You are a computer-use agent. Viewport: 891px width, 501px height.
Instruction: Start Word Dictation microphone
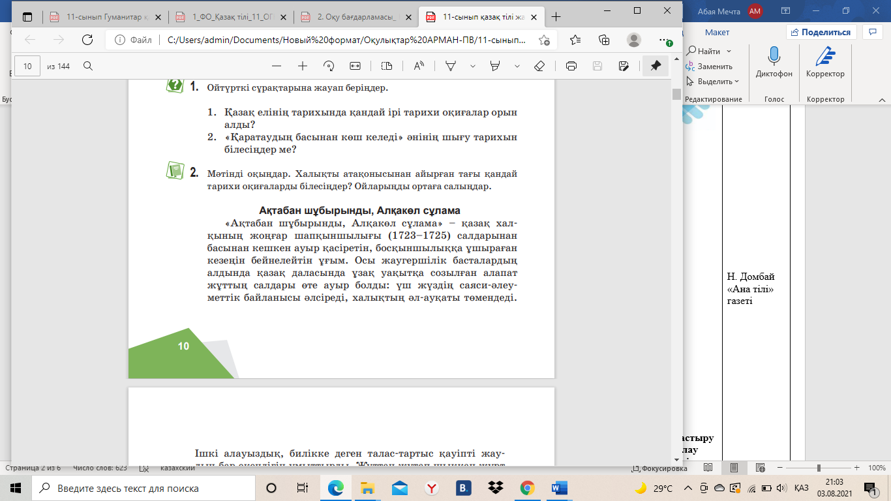click(774, 63)
